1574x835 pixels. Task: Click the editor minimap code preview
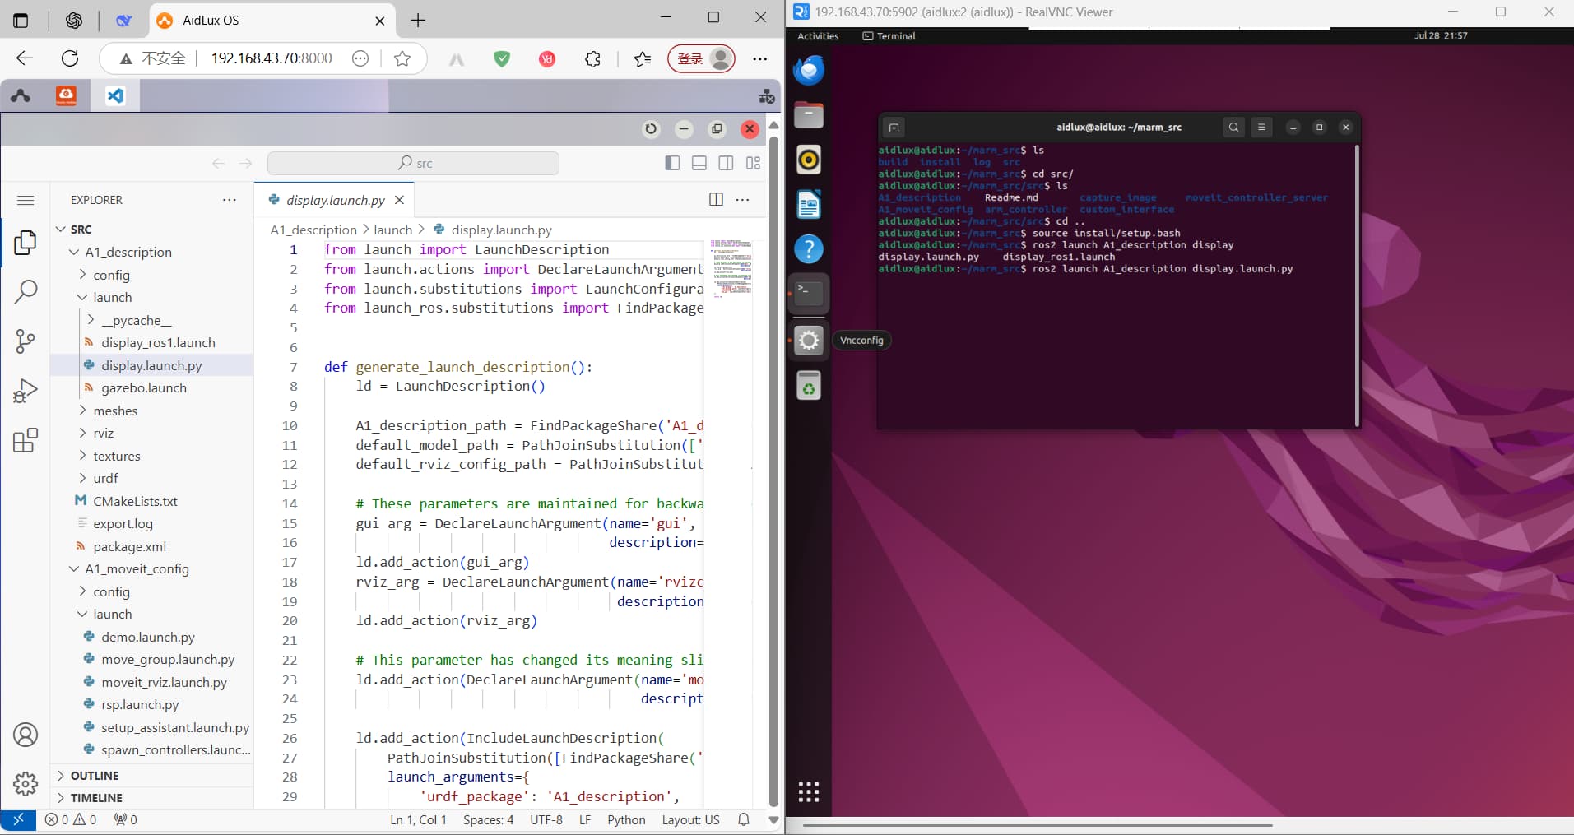(x=731, y=268)
